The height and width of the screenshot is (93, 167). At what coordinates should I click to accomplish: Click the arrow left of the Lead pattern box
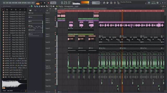pos(91,3)
